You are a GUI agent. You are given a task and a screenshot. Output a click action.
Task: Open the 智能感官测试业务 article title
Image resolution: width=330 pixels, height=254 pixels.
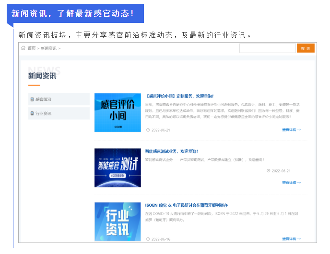(x=171, y=151)
